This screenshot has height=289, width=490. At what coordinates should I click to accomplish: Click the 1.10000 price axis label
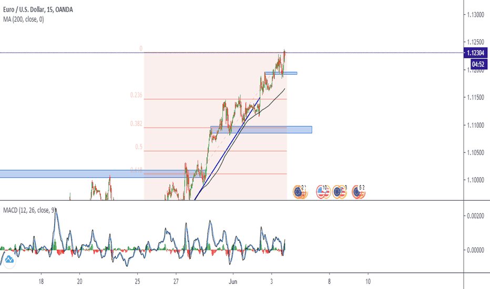click(x=476, y=180)
